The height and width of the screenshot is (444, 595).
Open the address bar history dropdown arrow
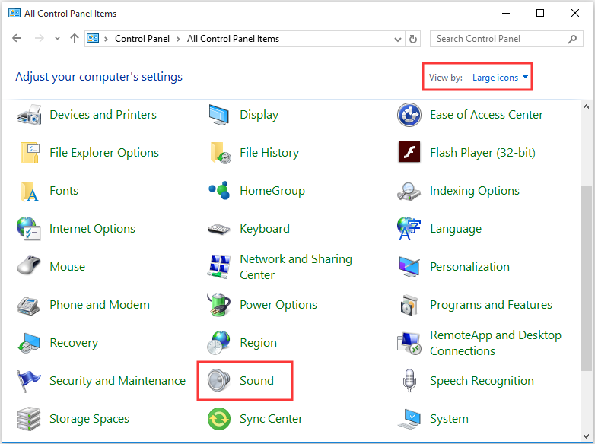pyautogui.click(x=398, y=39)
